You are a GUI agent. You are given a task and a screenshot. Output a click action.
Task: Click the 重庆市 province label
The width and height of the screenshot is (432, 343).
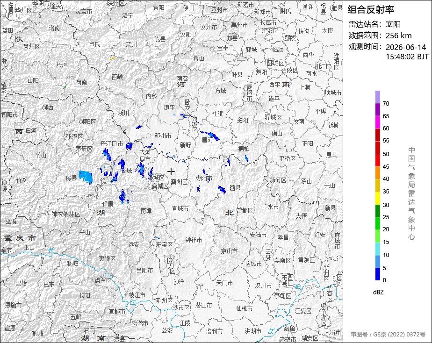click(x=20, y=238)
